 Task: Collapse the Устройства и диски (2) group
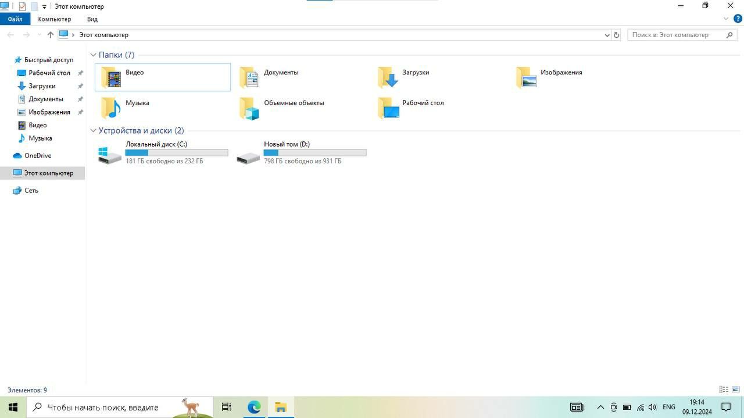click(94, 130)
